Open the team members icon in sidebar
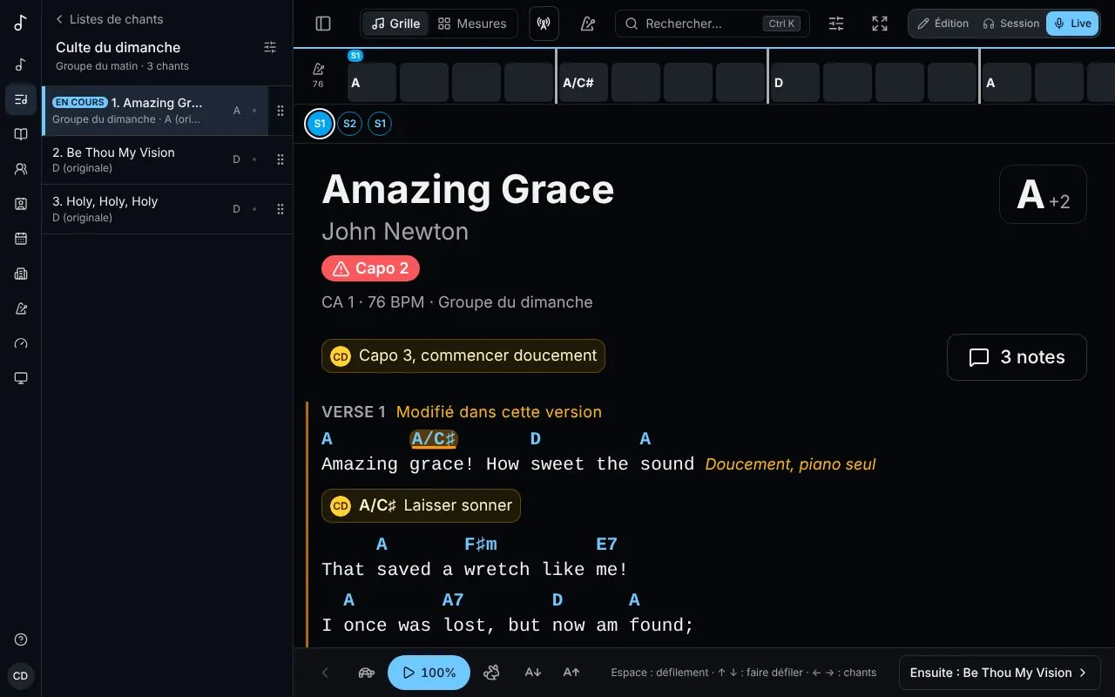The height and width of the screenshot is (697, 1115). [x=21, y=169]
